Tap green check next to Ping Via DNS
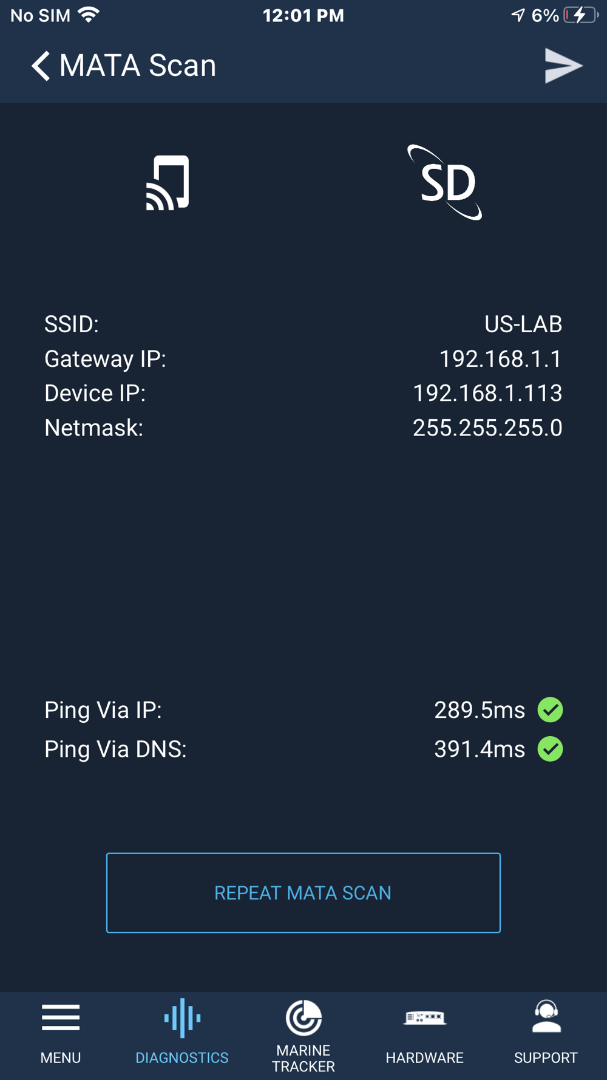 click(551, 749)
